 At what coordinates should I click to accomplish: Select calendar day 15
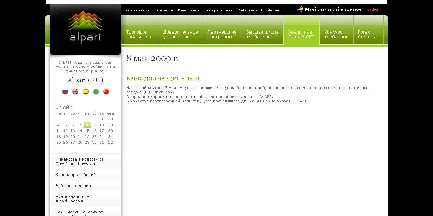[87, 131]
